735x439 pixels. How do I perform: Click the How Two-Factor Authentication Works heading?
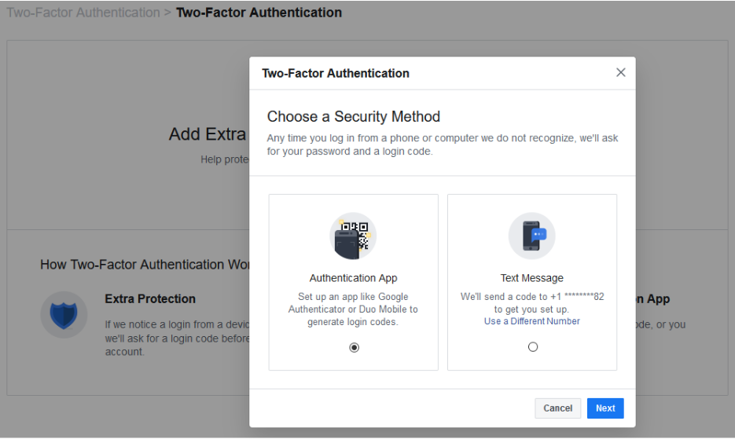click(145, 265)
